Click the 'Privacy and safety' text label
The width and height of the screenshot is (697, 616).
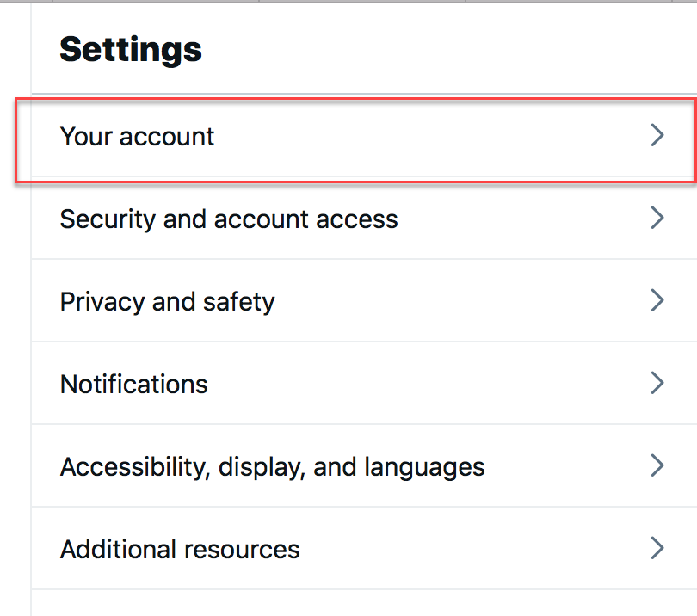pos(167,301)
